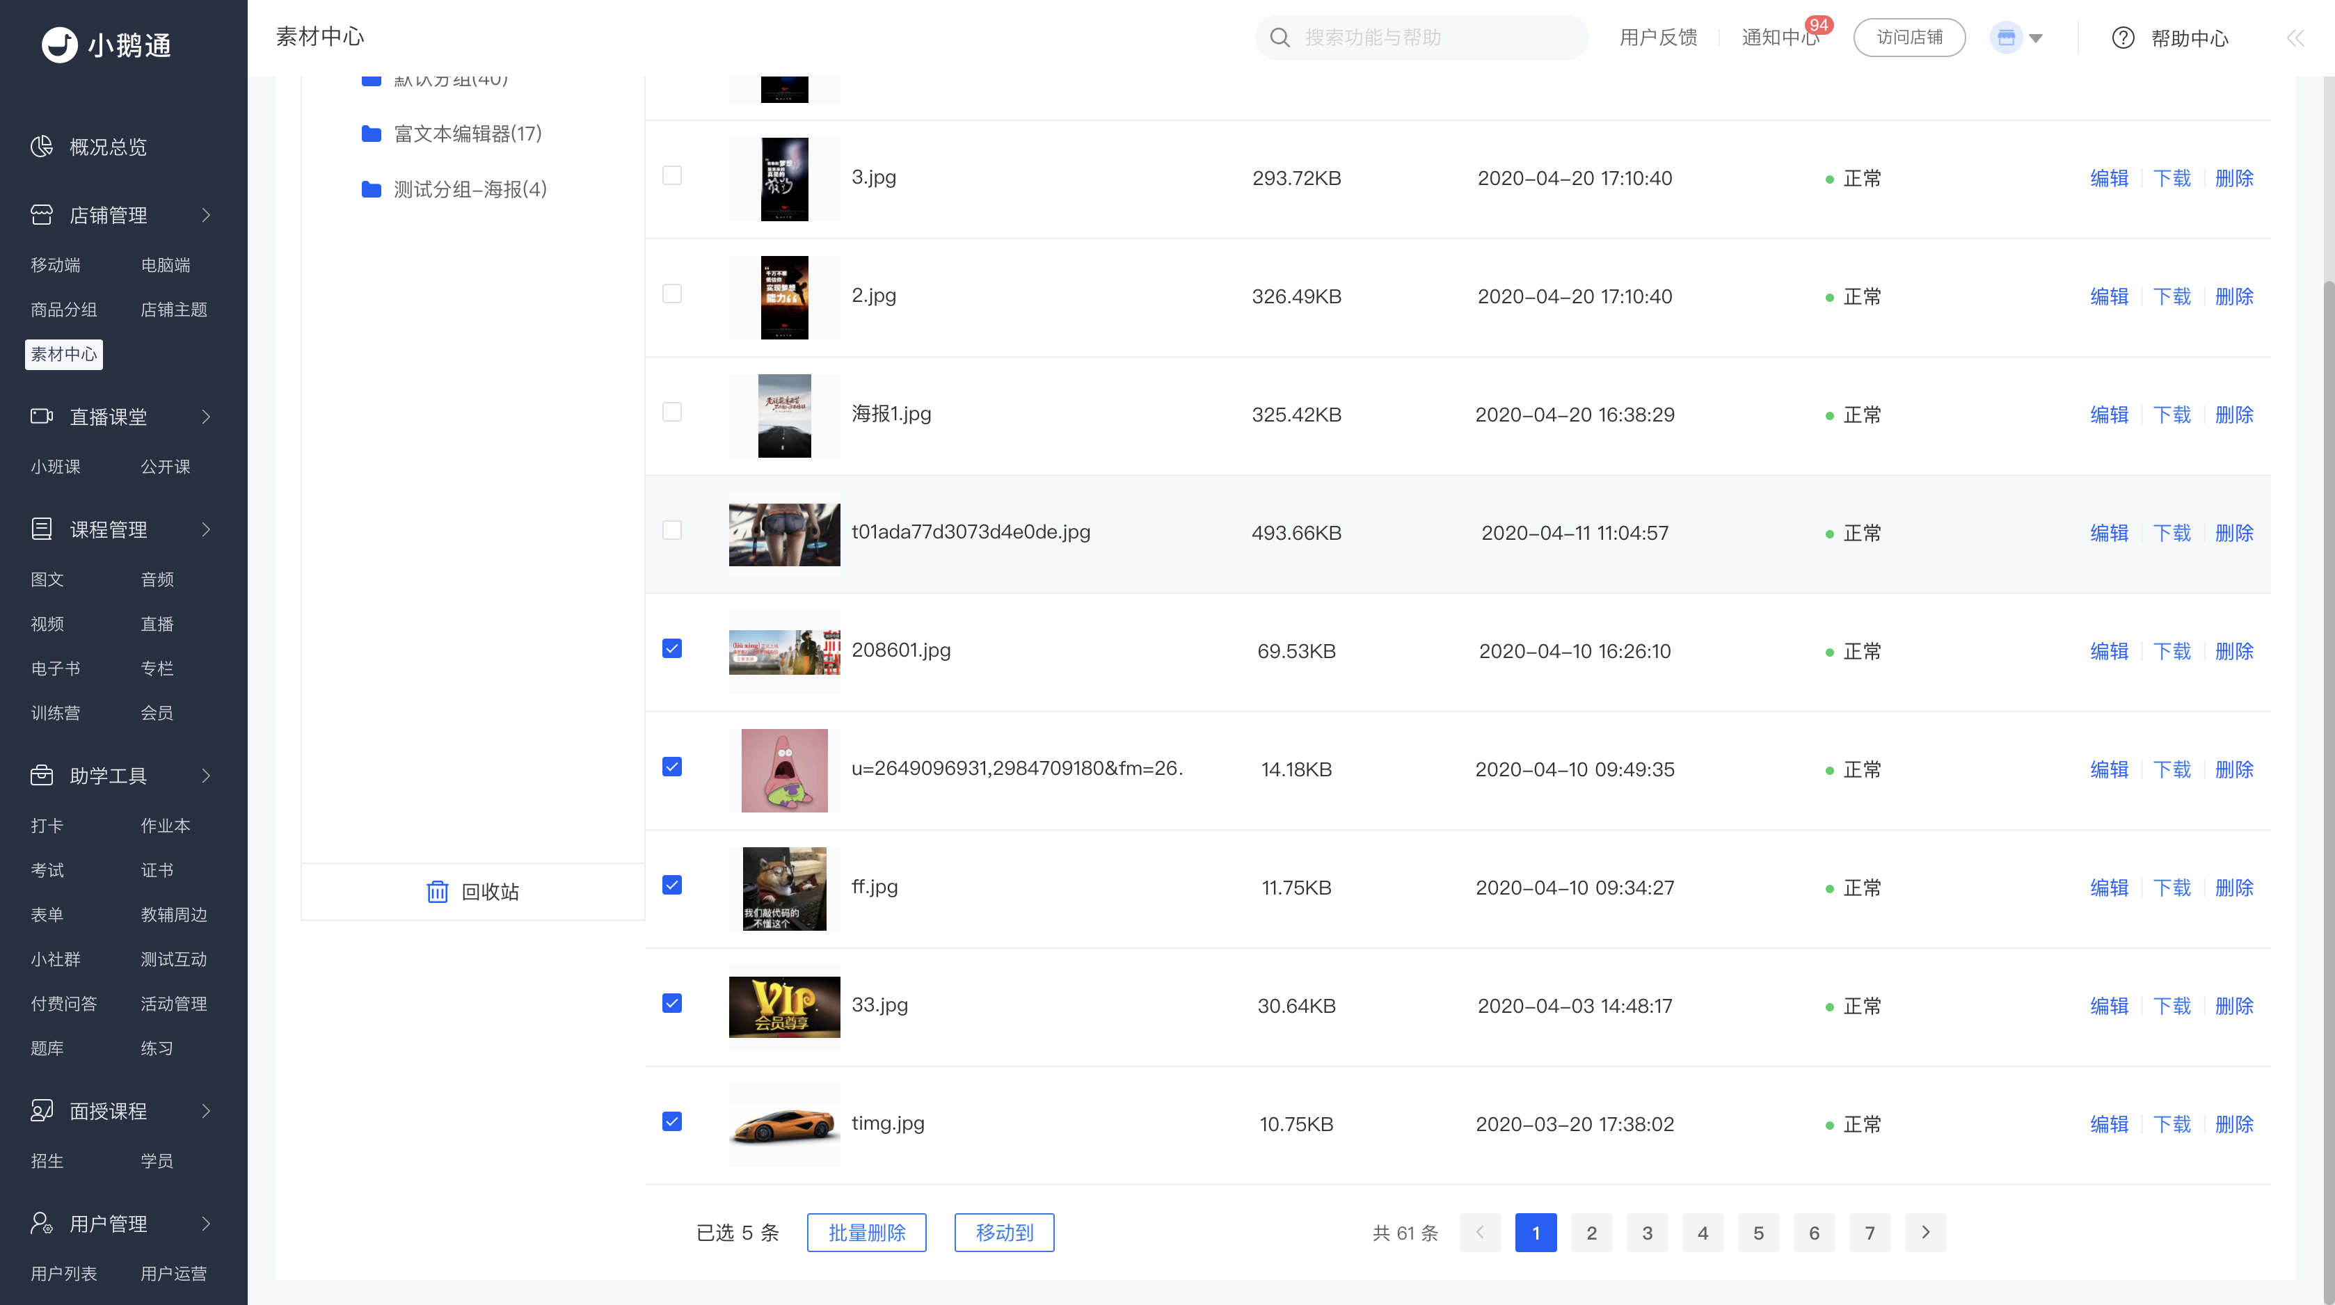
Task: Open 素材中心 in the sidebar
Action: click(63, 354)
